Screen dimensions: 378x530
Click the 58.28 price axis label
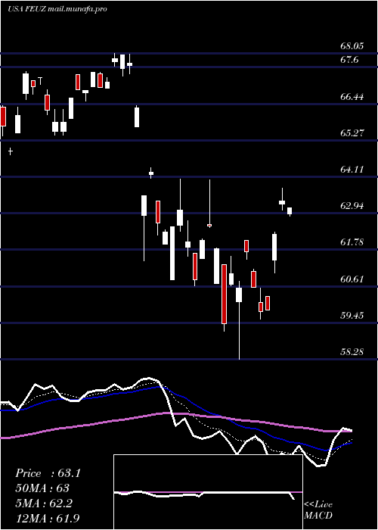[352, 352]
